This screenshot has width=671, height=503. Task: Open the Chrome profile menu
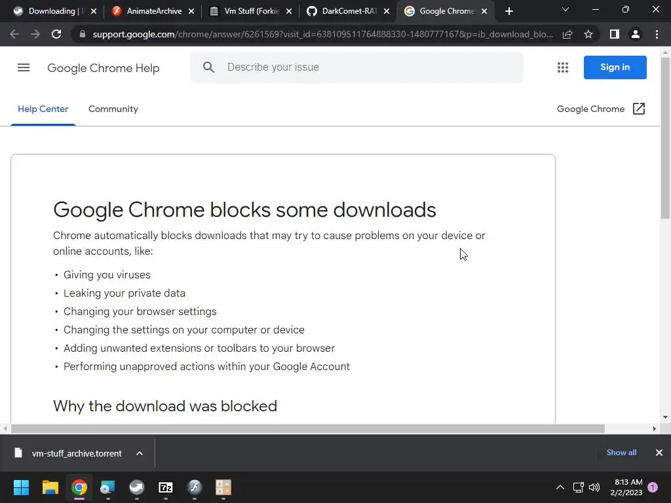(x=636, y=34)
